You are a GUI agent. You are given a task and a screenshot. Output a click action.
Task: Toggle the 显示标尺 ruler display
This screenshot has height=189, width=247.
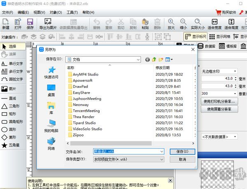click(196, 37)
